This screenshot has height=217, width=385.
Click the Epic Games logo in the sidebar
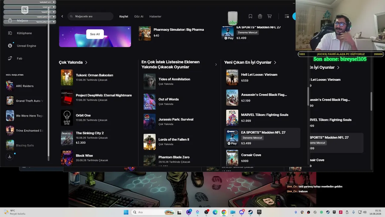click(x=25, y=10)
